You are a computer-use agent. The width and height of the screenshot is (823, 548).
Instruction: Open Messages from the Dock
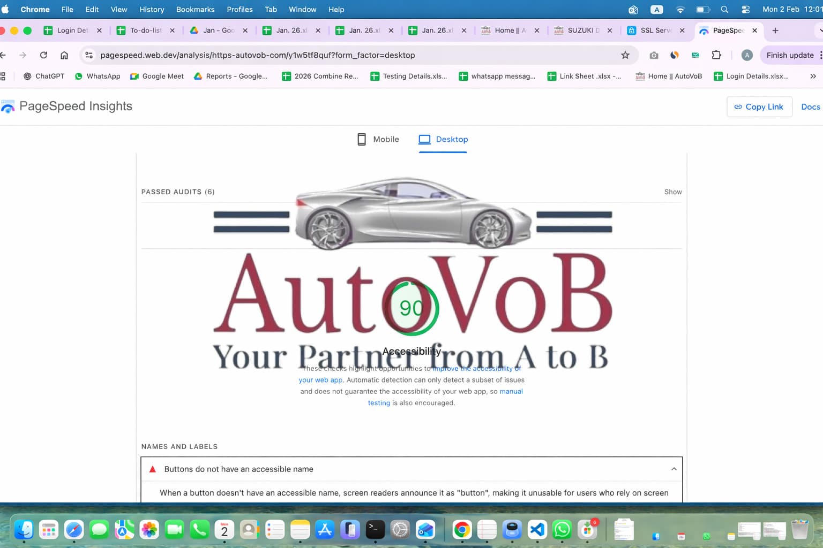point(99,530)
